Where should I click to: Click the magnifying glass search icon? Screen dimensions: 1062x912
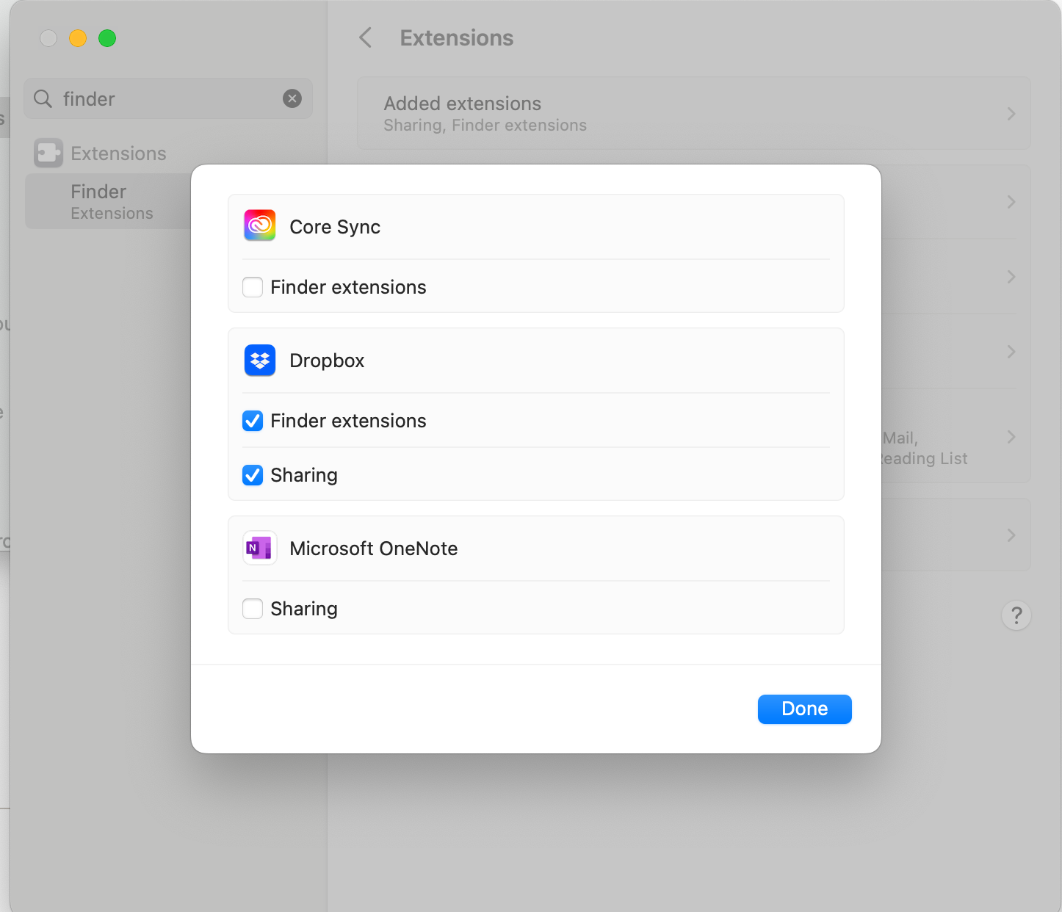point(43,98)
